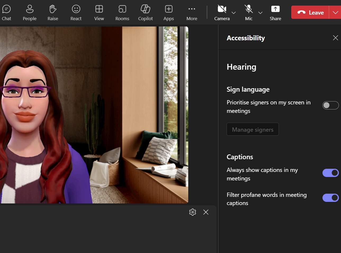Open the Share content options

[275, 12]
